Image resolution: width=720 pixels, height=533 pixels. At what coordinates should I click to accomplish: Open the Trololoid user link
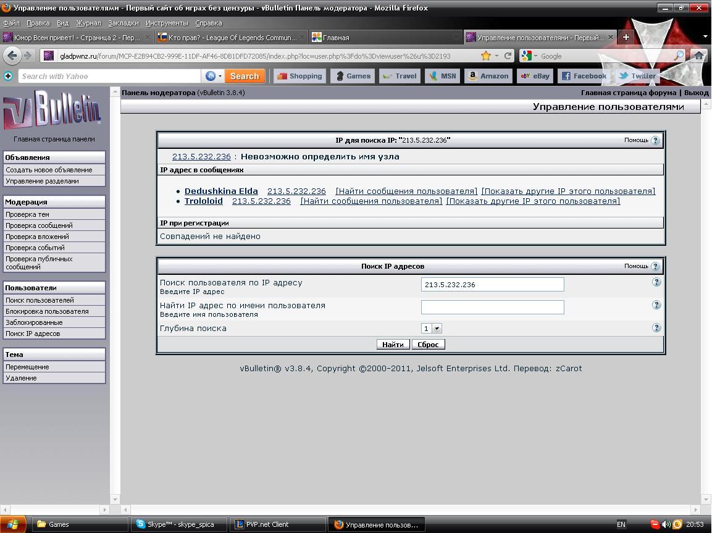pos(203,201)
